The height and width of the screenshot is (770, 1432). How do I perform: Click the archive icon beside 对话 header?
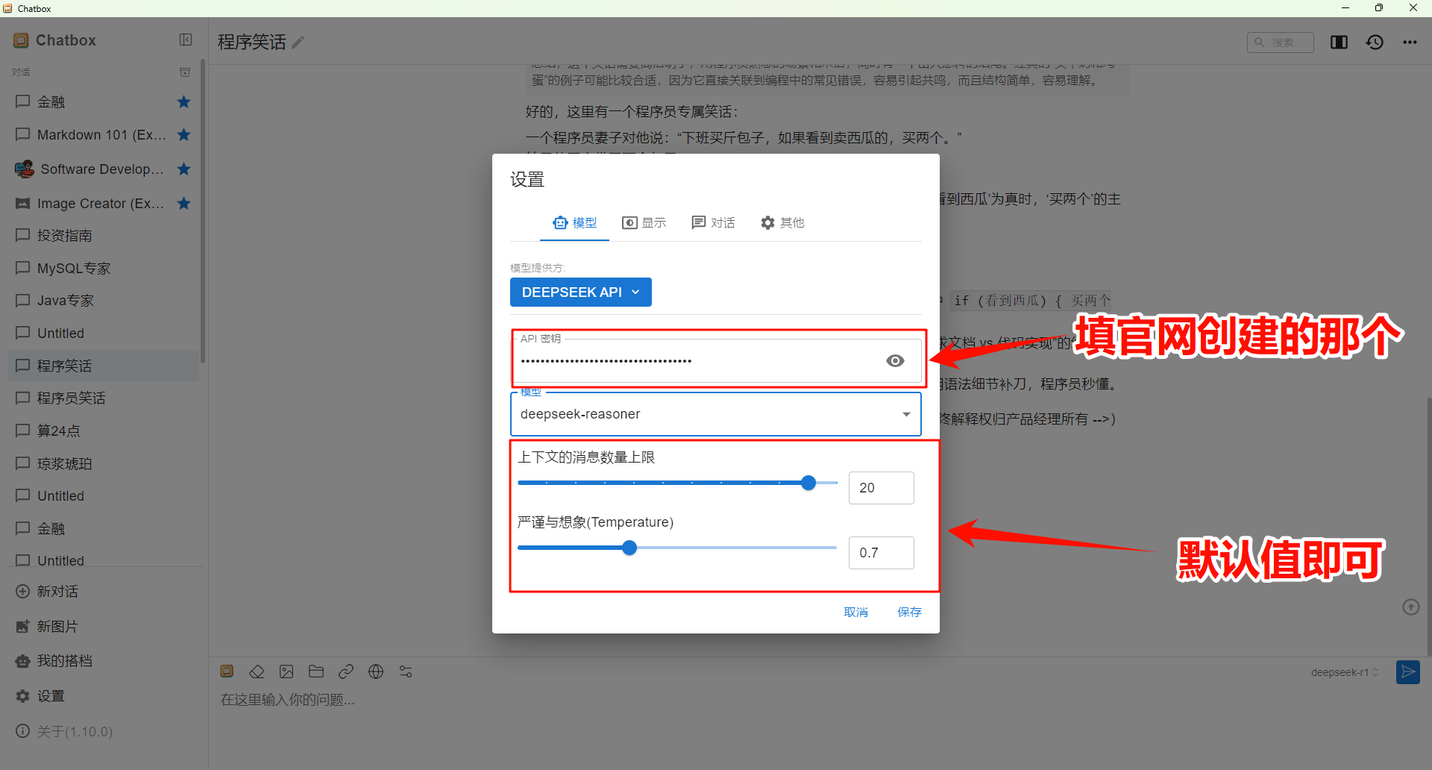tap(185, 72)
